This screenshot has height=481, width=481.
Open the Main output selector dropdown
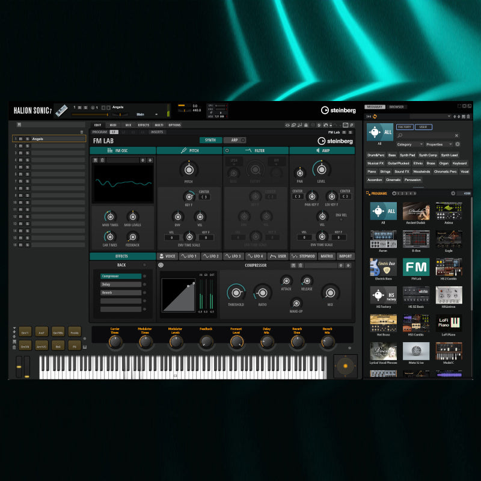click(147, 114)
